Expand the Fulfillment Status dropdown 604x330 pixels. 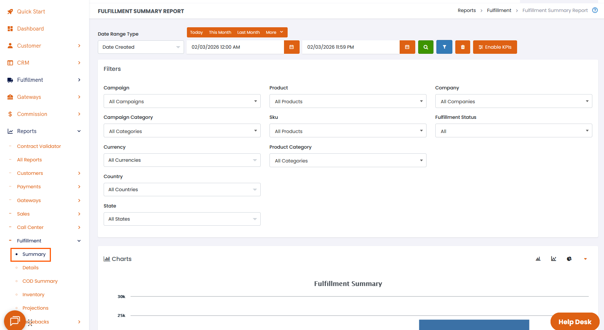click(x=513, y=131)
